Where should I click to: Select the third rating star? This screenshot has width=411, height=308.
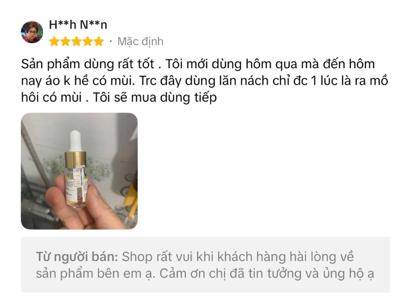pos(77,42)
